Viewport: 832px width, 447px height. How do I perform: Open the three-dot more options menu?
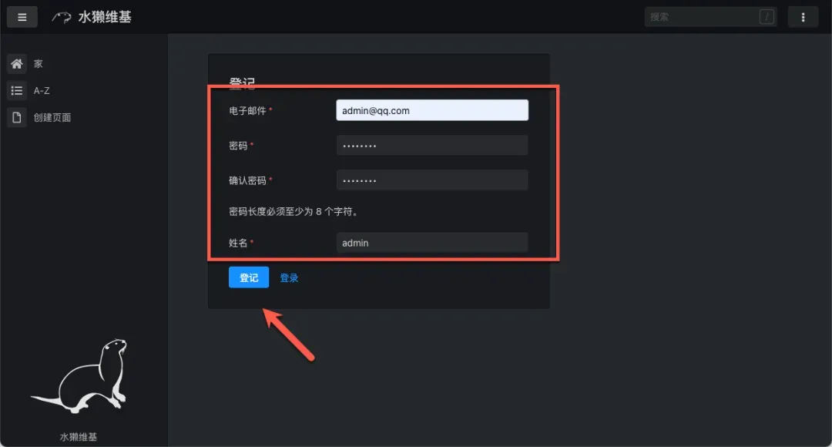(803, 17)
